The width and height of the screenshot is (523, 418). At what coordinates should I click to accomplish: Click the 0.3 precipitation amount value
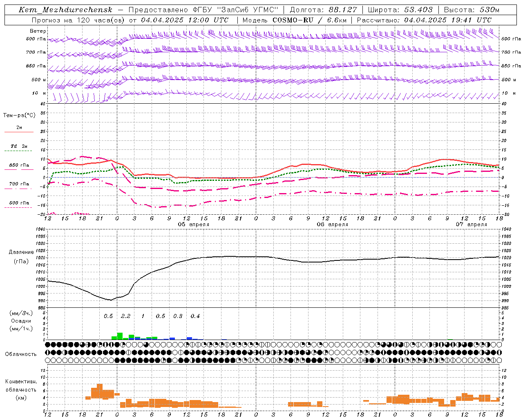178,316
